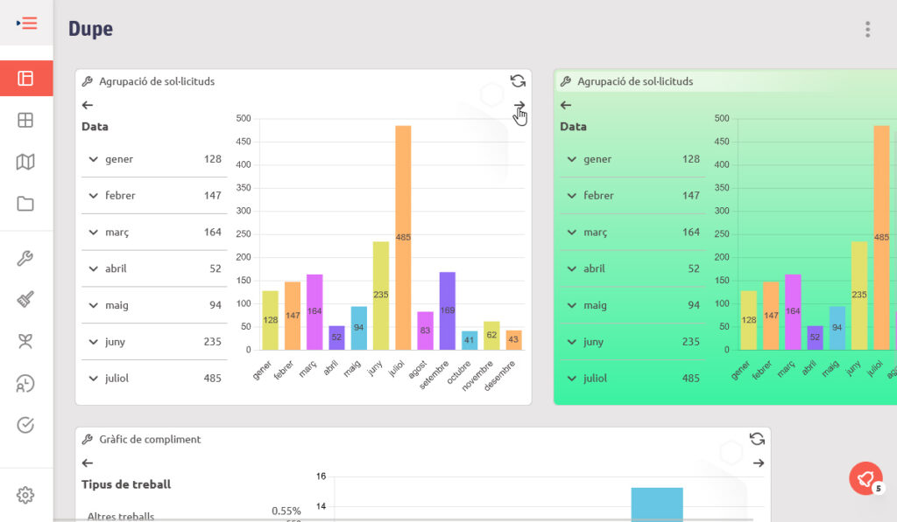Open the plant sprout section in the sidebar
The width and height of the screenshot is (897, 522).
(25, 341)
